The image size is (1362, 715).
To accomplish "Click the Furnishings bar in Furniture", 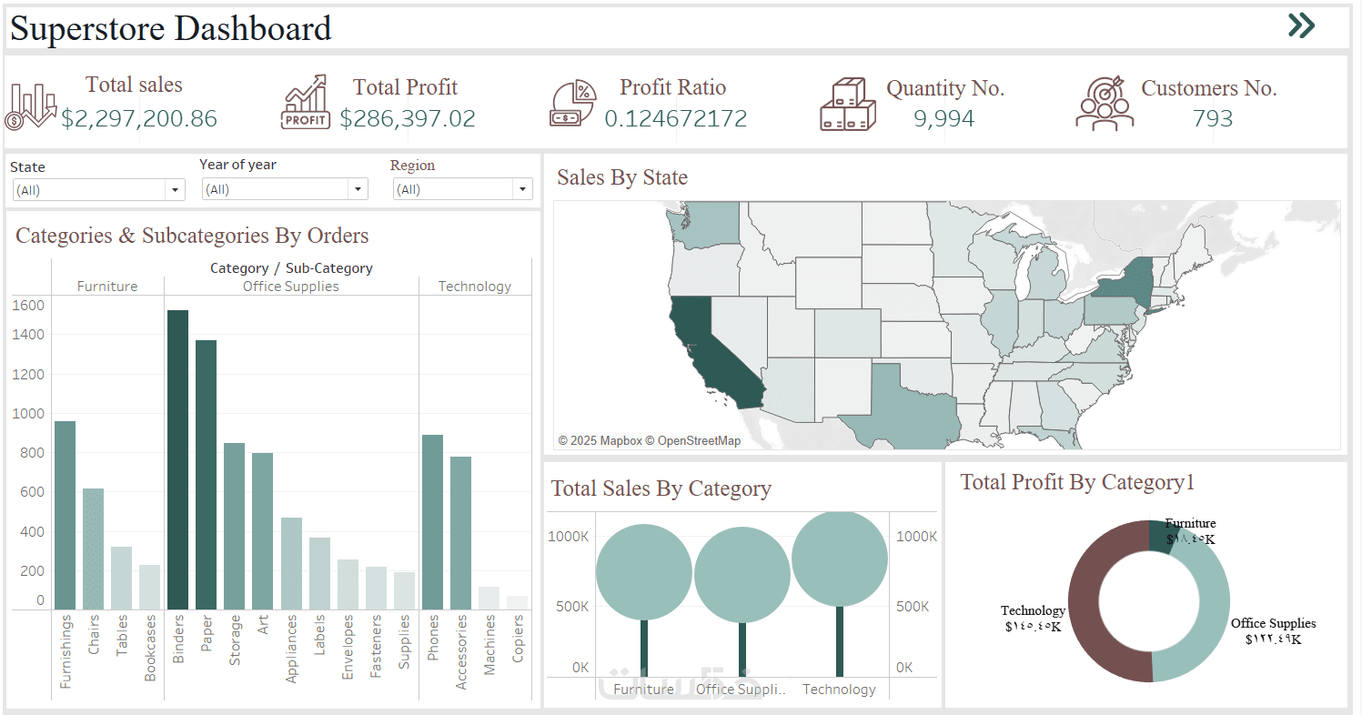I will [x=65, y=515].
